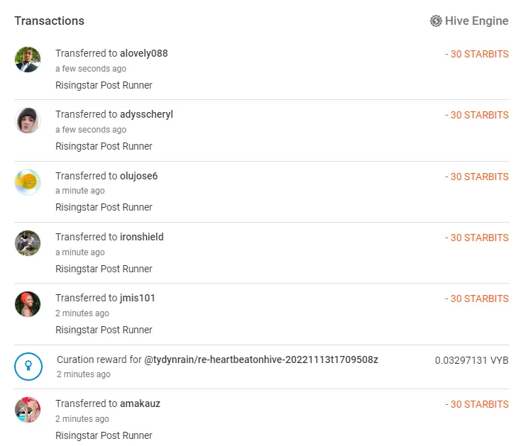Select the -30 STARBITS amount for jmis101
The image size is (516, 446).
click(x=477, y=299)
